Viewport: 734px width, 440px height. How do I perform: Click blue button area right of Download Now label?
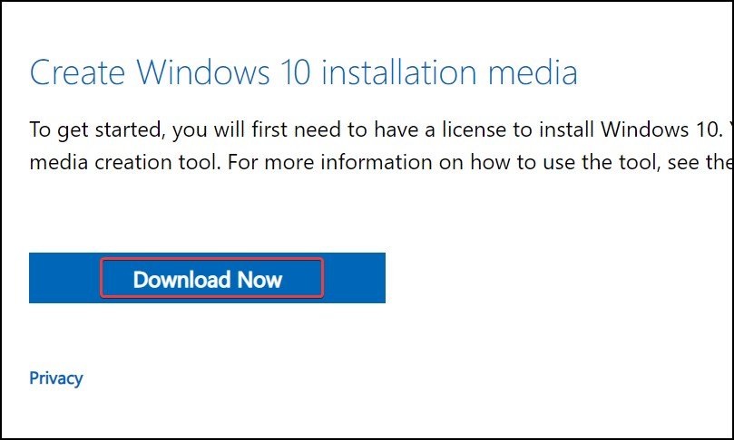[x=354, y=278]
